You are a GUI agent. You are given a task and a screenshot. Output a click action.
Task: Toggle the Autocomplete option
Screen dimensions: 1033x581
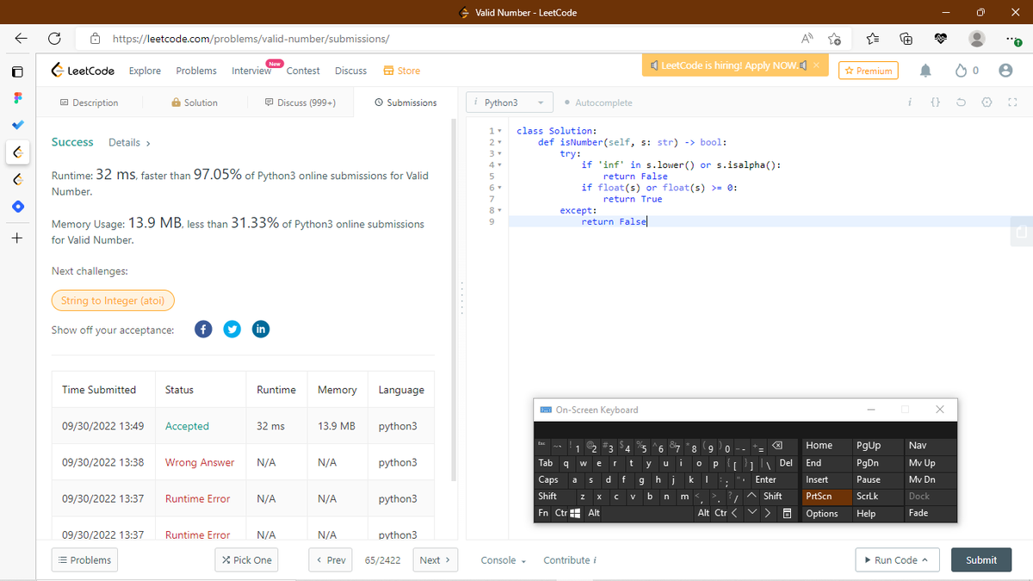pos(598,102)
